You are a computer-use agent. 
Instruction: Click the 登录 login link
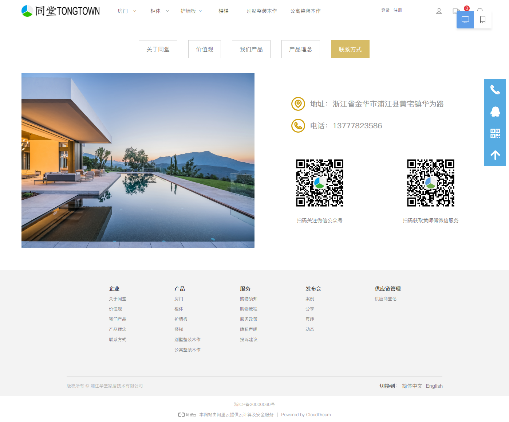tap(385, 11)
